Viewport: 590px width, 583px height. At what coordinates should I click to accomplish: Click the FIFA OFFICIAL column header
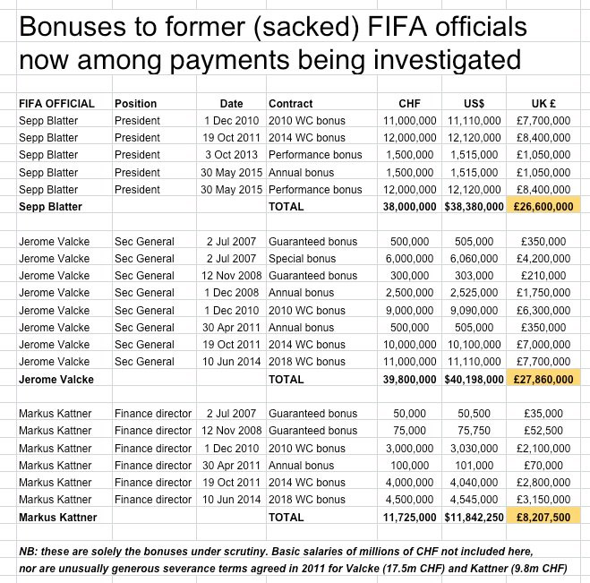(56, 103)
